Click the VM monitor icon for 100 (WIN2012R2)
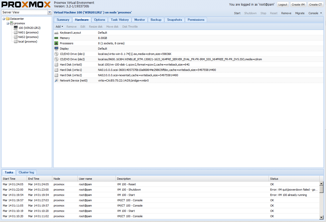Screen dimensions: 326x222 tap(16, 28)
